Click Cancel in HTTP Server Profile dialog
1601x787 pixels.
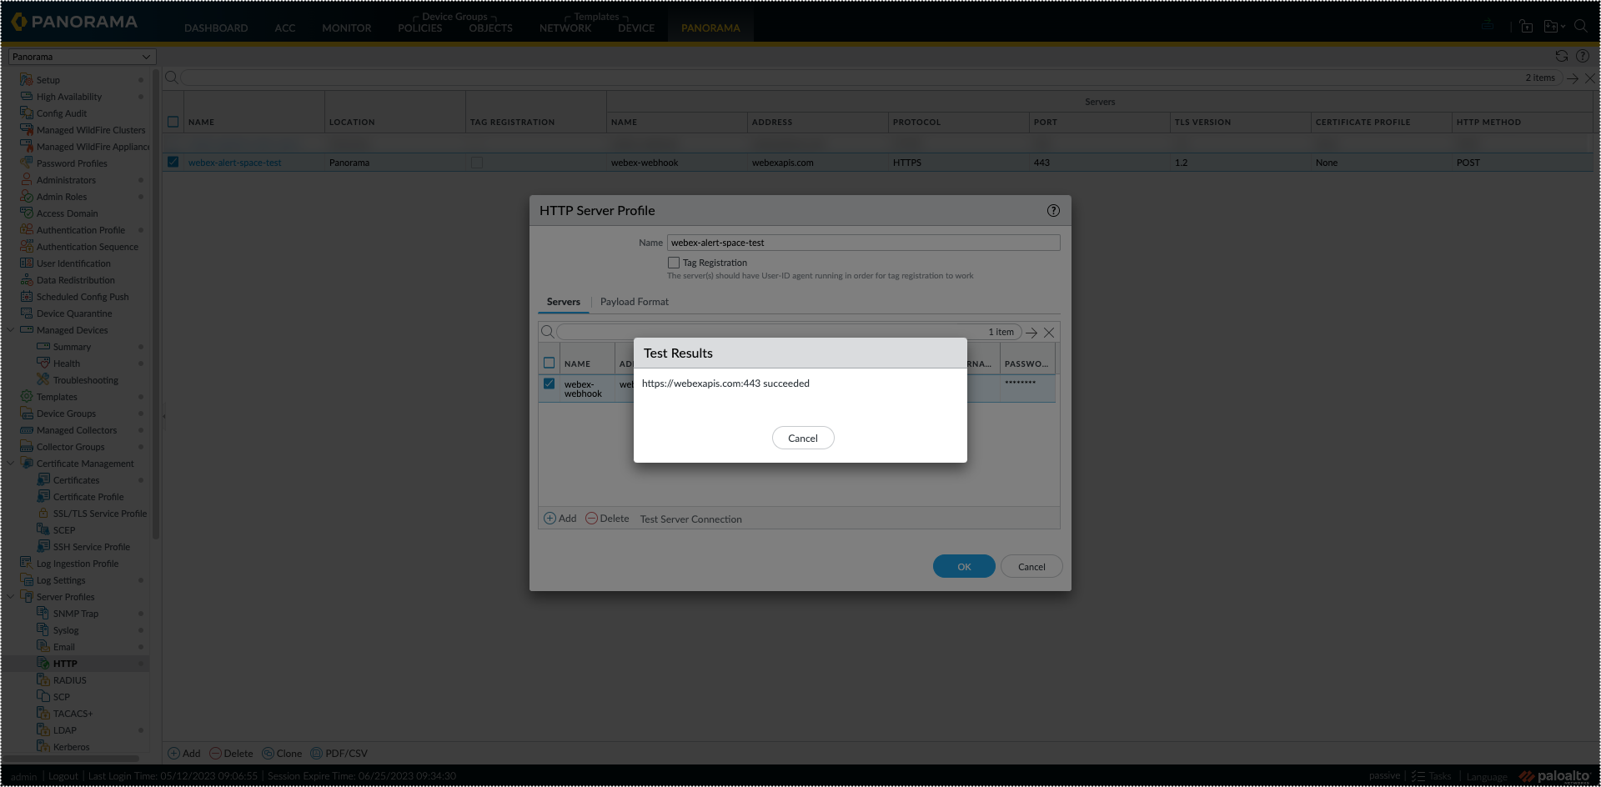click(1031, 567)
